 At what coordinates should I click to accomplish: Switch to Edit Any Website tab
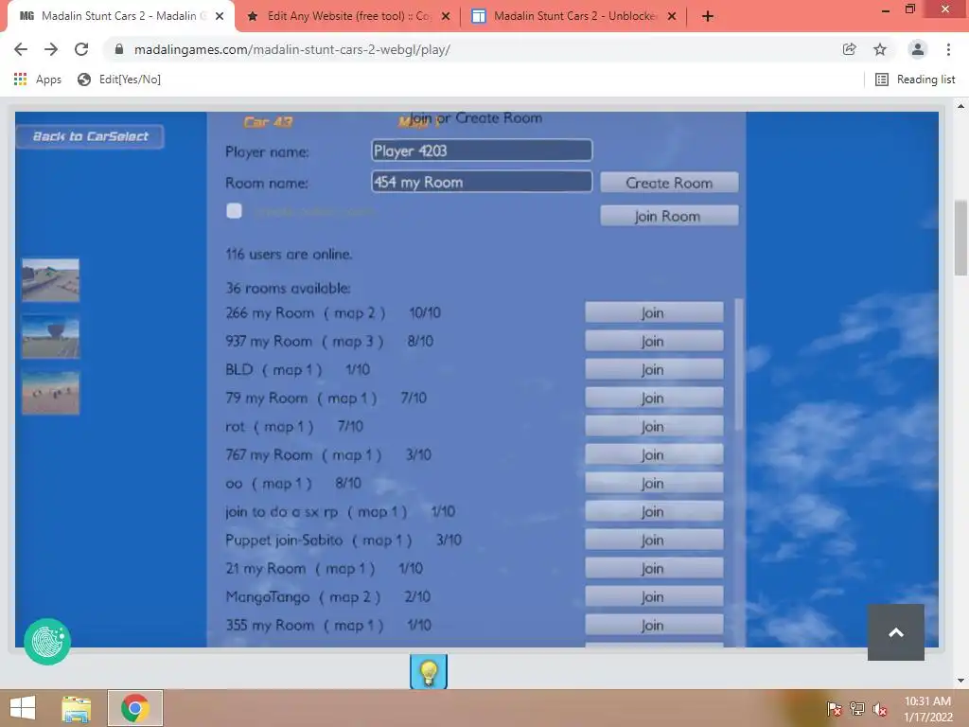tap(347, 16)
